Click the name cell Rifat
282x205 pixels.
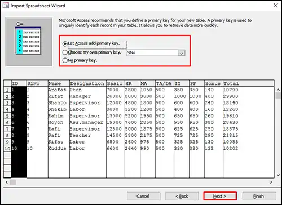pos(55,96)
